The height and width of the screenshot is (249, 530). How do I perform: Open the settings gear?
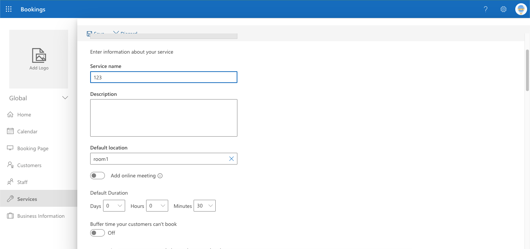pos(504,9)
